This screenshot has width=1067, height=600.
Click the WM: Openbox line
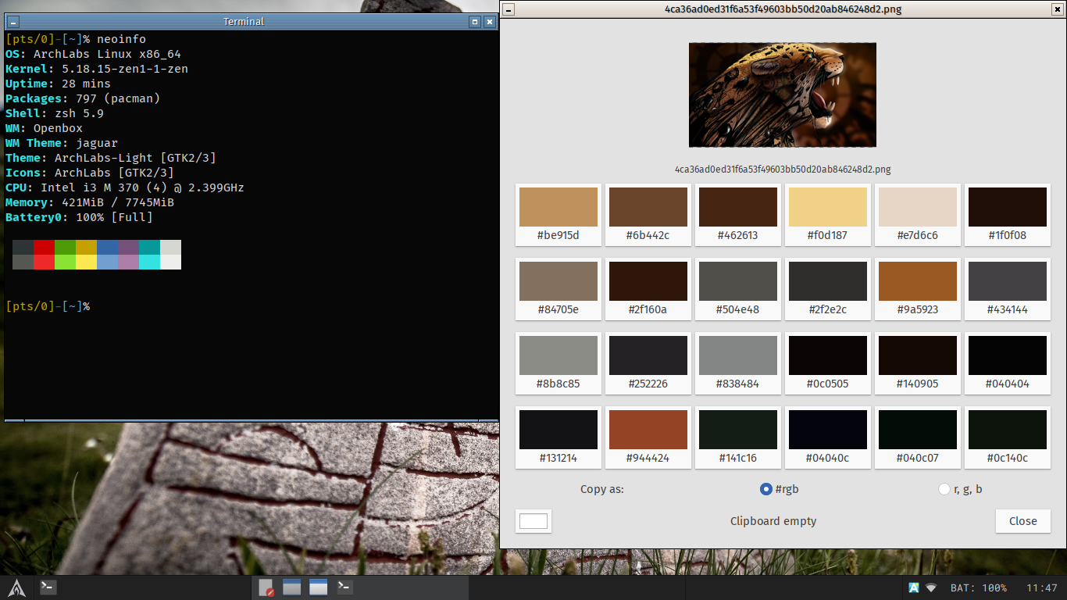click(x=44, y=128)
